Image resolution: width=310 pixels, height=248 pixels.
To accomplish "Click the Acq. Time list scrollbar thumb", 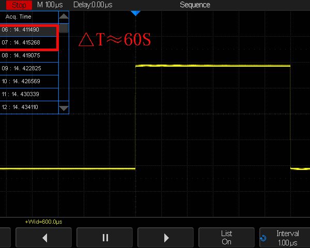I will [x=64, y=28].
